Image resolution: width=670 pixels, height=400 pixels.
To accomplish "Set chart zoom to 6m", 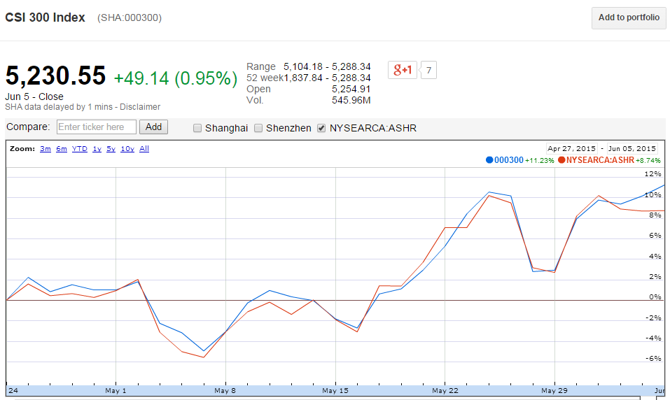I will point(62,148).
